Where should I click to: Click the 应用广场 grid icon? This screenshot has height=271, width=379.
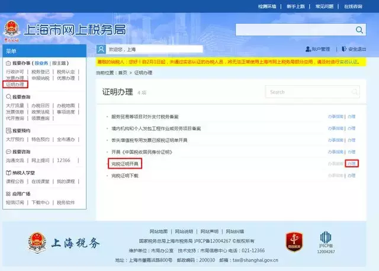tap(8, 193)
